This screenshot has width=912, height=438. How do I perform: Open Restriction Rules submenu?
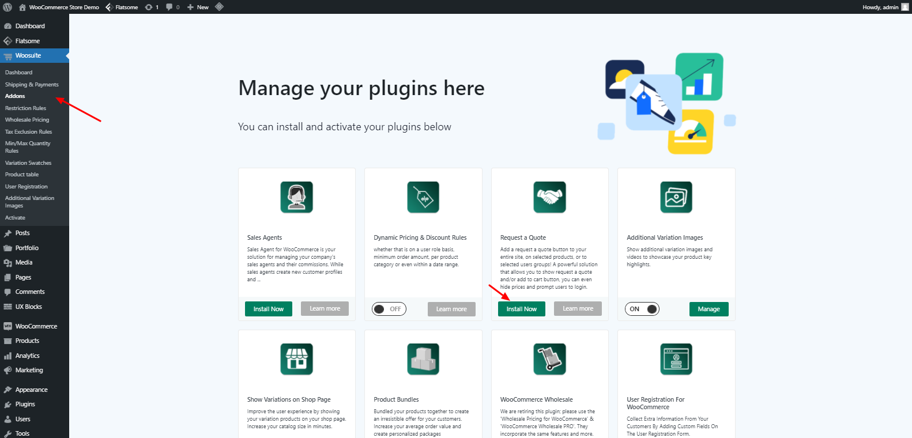click(25, 108)
